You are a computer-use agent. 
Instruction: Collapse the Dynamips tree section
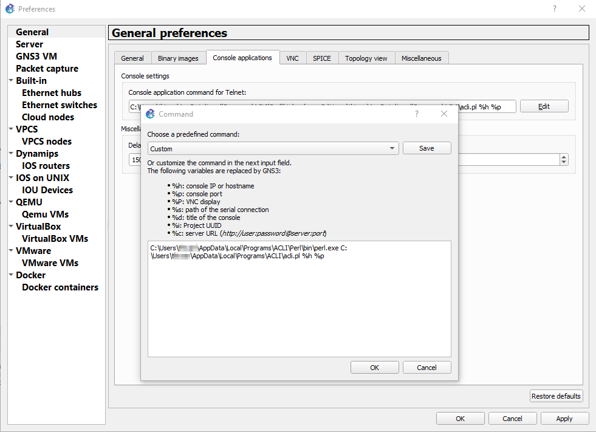(11, 154)
